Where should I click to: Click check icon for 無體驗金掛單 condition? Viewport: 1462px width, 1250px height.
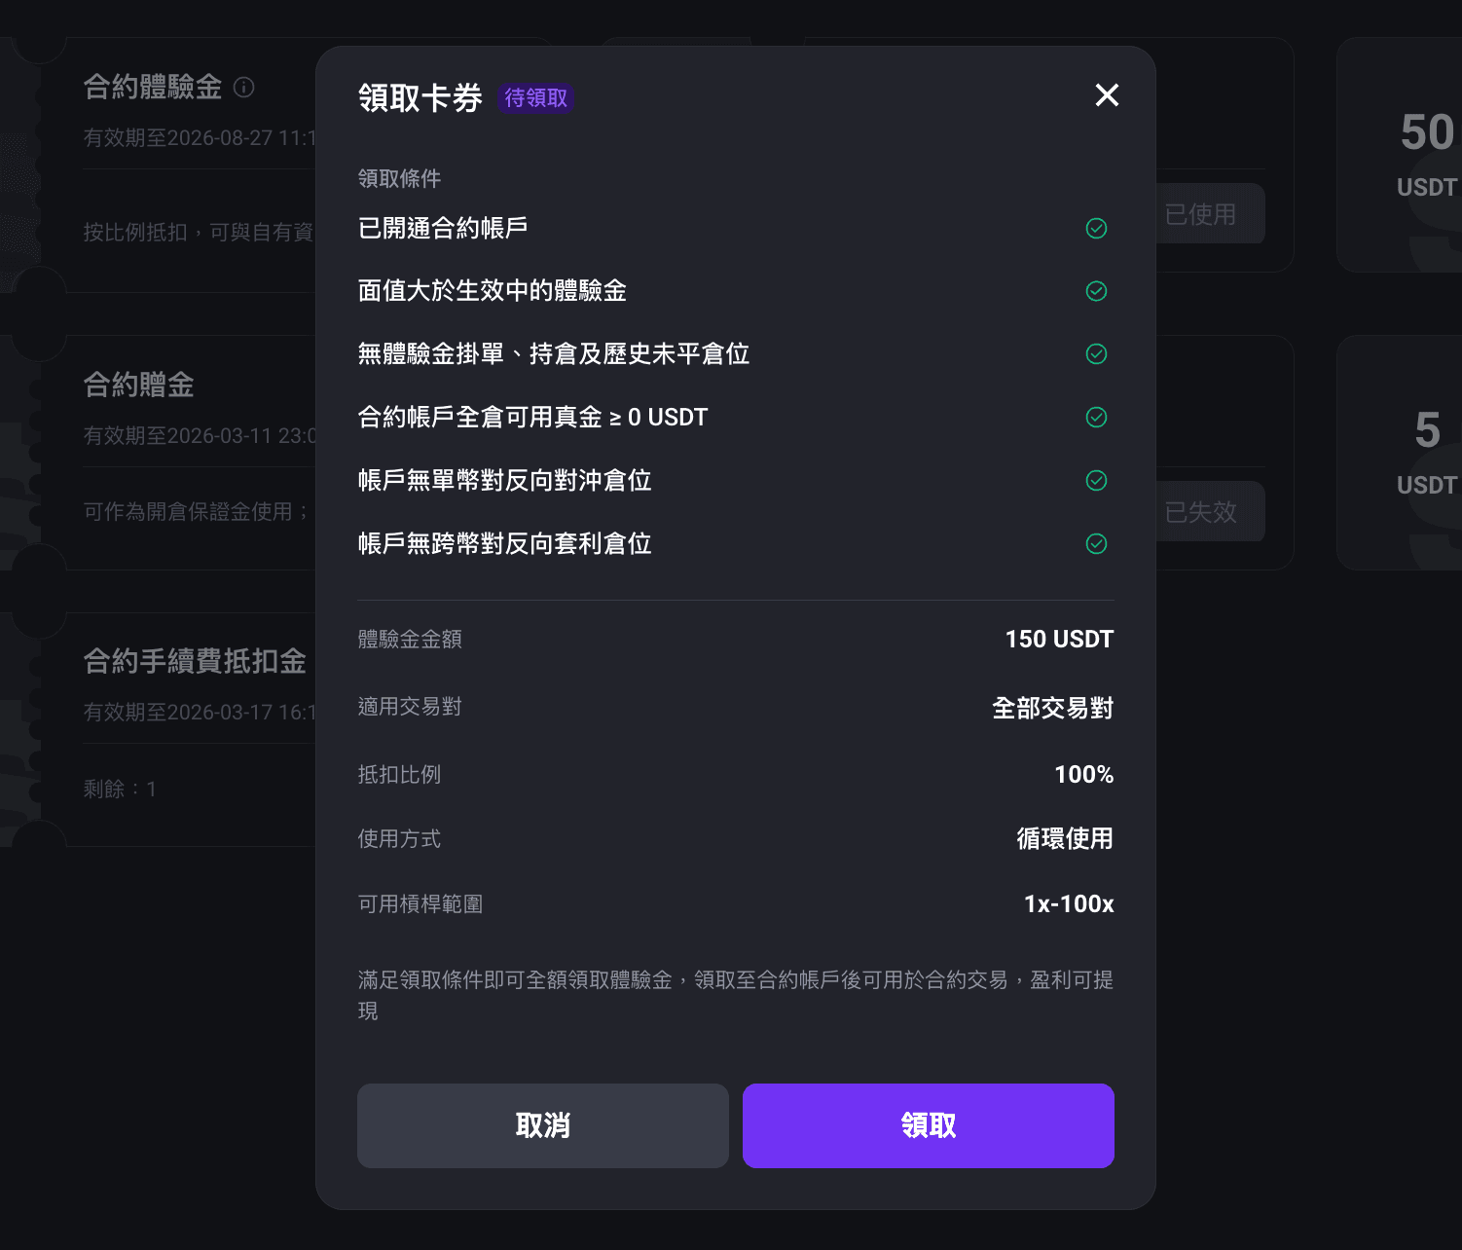(1096, 354)
